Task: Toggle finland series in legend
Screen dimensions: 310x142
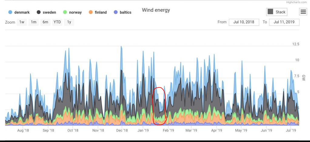Action: click(98, 12)
